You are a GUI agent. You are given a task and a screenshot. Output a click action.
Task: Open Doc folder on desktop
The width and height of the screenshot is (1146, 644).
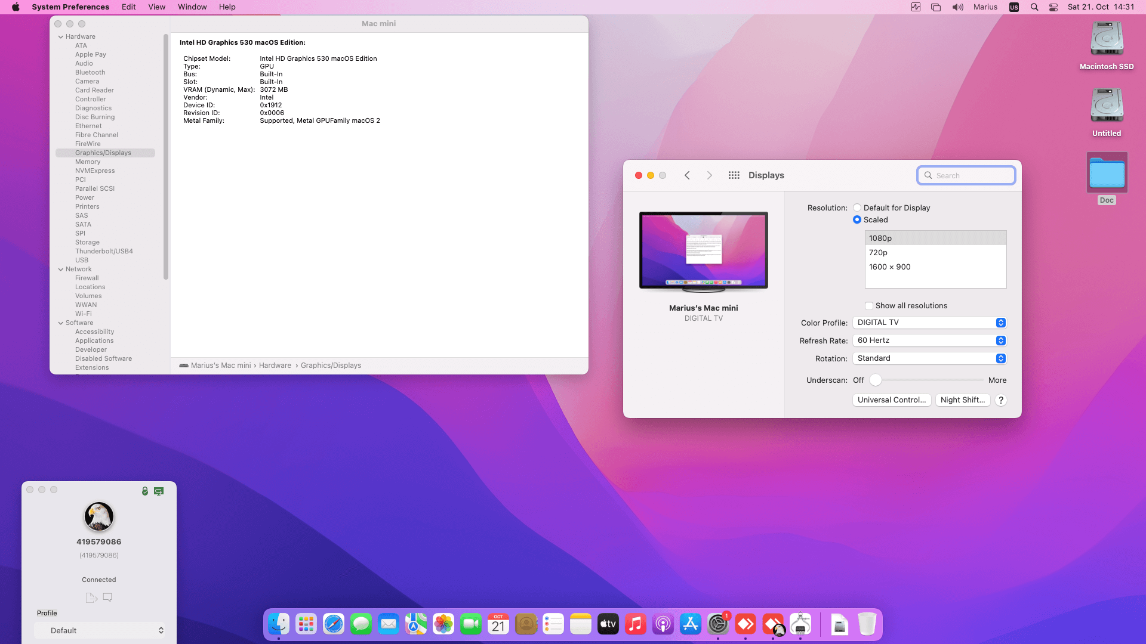point(1107,179)
